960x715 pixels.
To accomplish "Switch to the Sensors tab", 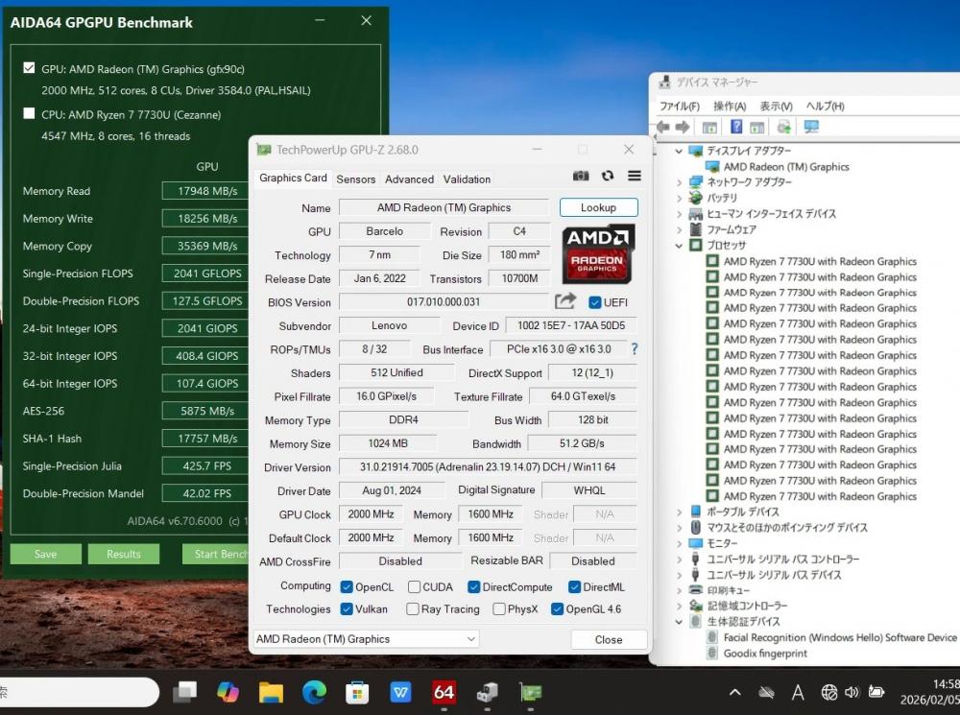I will (x=356, y=179).
